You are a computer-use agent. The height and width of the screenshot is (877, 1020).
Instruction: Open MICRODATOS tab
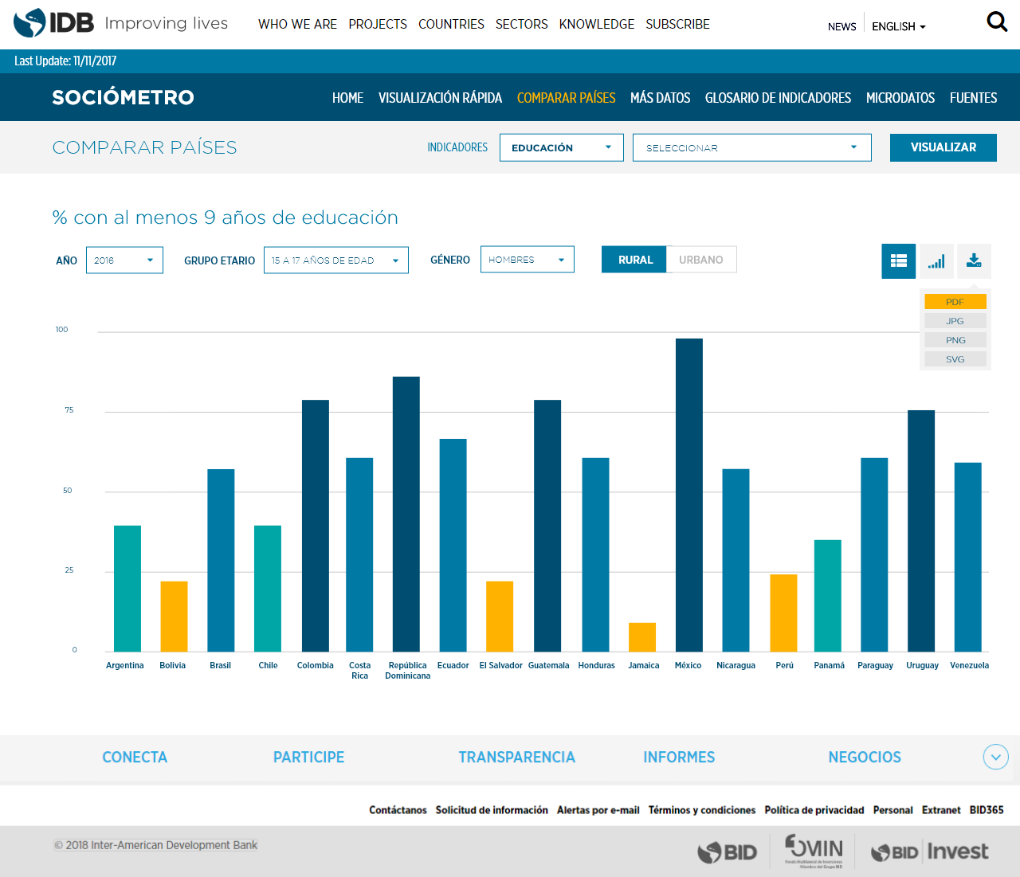pyautogui.click(x=900, y=98)
